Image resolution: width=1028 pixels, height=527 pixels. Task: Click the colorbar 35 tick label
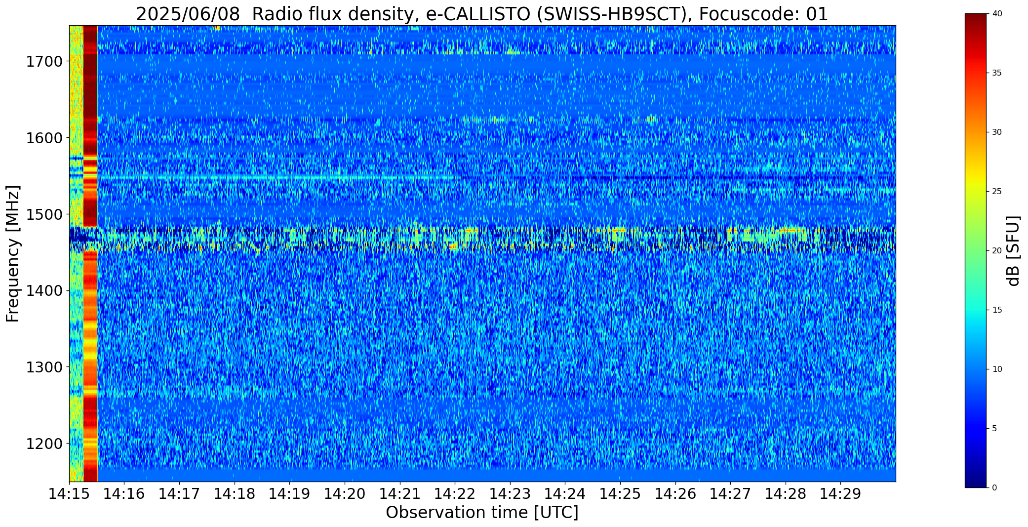[x=997, y=73]
